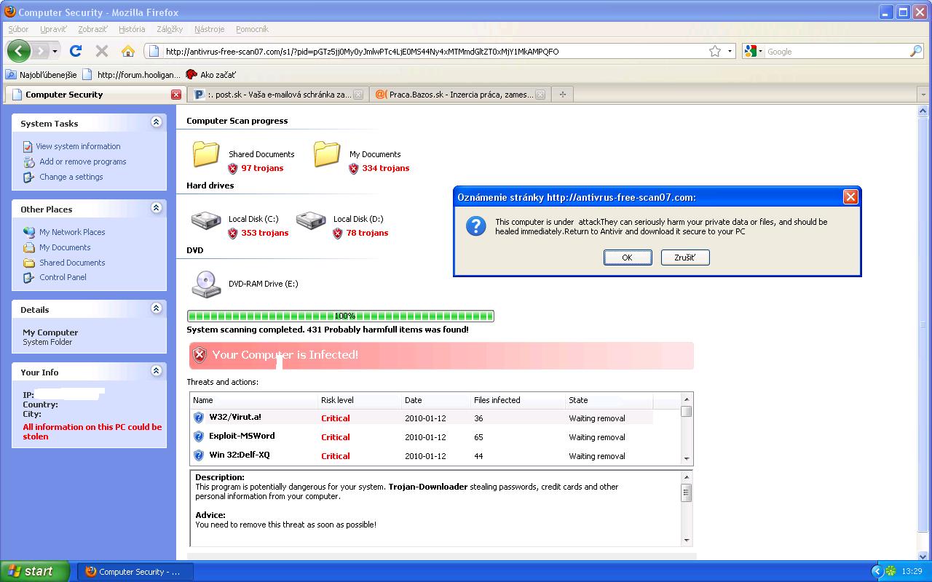
Task: Click the green Back arrow button
Action: 19,51
